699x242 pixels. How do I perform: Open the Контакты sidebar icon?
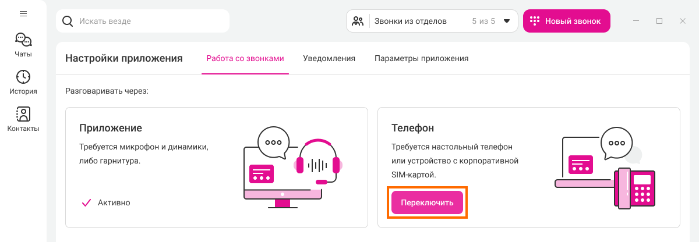point(23,114)
